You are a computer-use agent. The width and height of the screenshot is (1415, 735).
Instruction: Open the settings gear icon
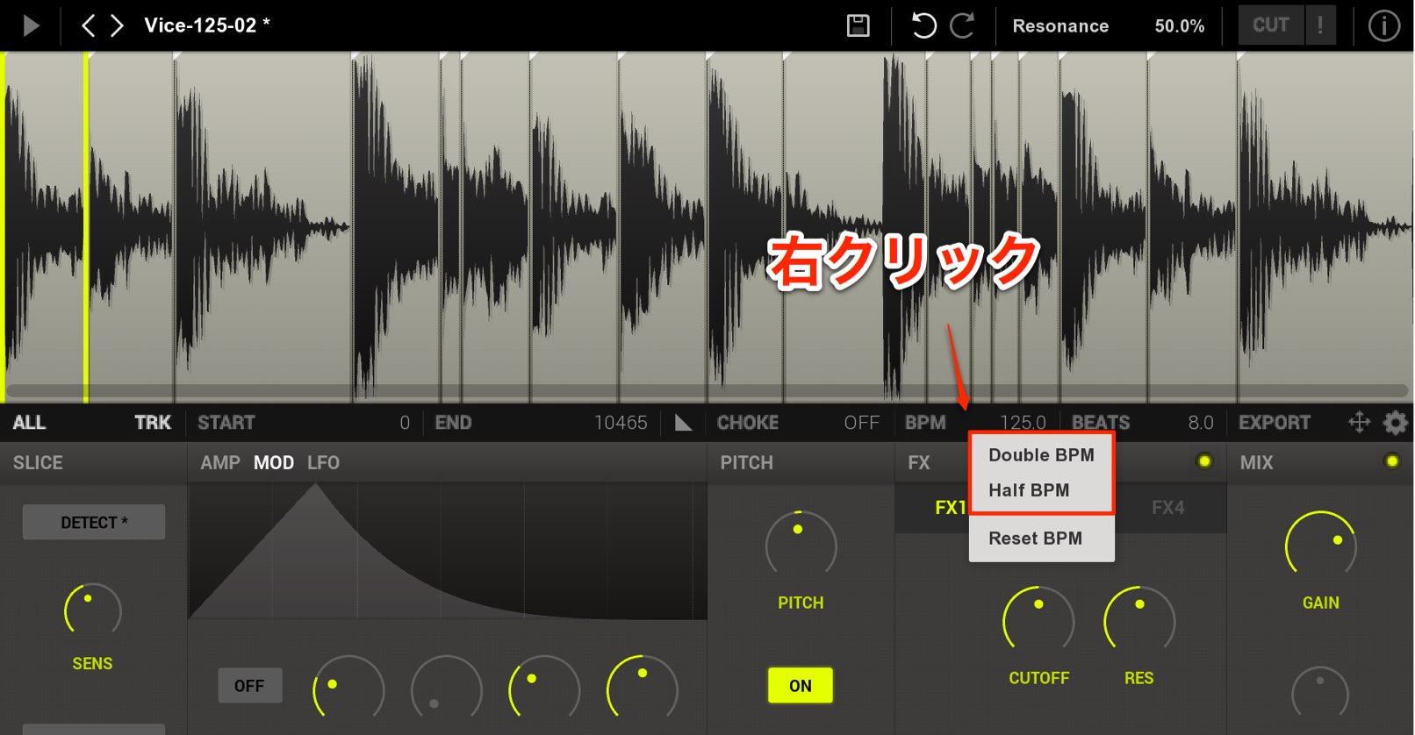1395,423
